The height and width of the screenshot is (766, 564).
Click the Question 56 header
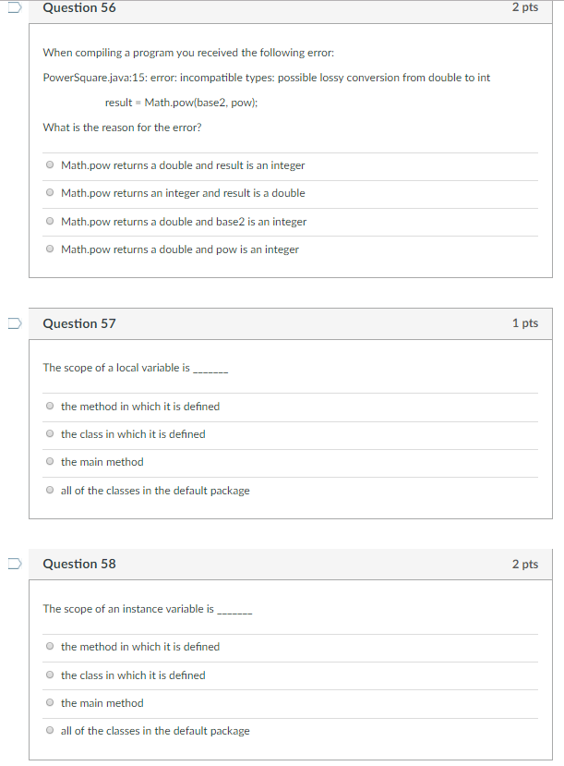point(78,7)
